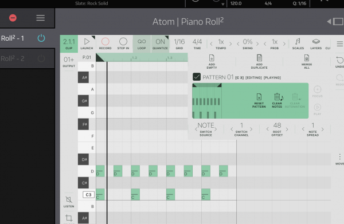Increase Root Offset with right arrow

(x=287, y=129)
